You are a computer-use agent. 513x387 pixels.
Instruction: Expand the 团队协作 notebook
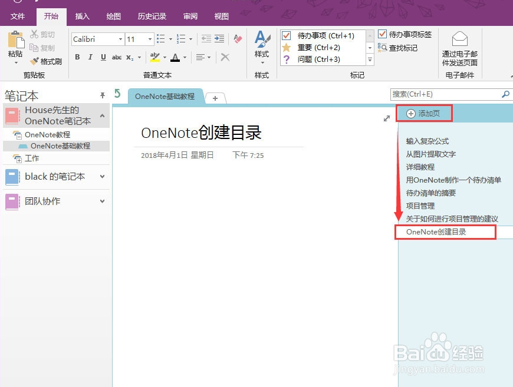click(103, 201)
